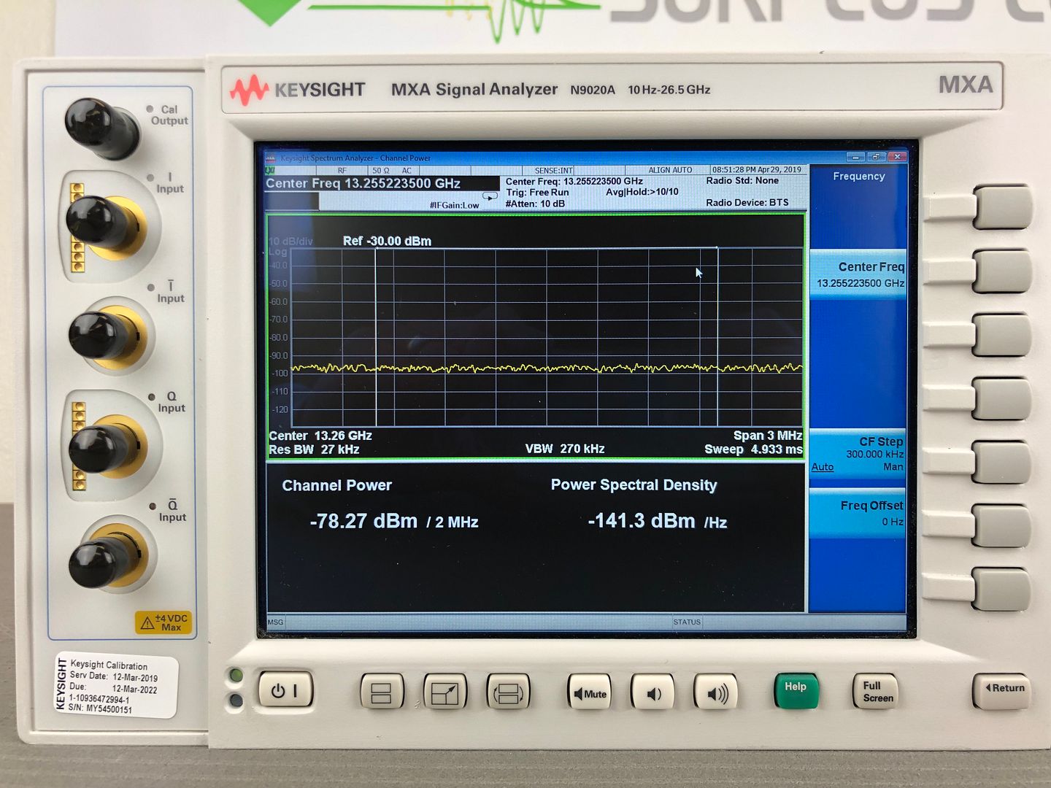The width and height of the screenshot is (1051, 788).
Task: Click the Avg|Hold:>10/10 indicator
Action: (642, 192)
